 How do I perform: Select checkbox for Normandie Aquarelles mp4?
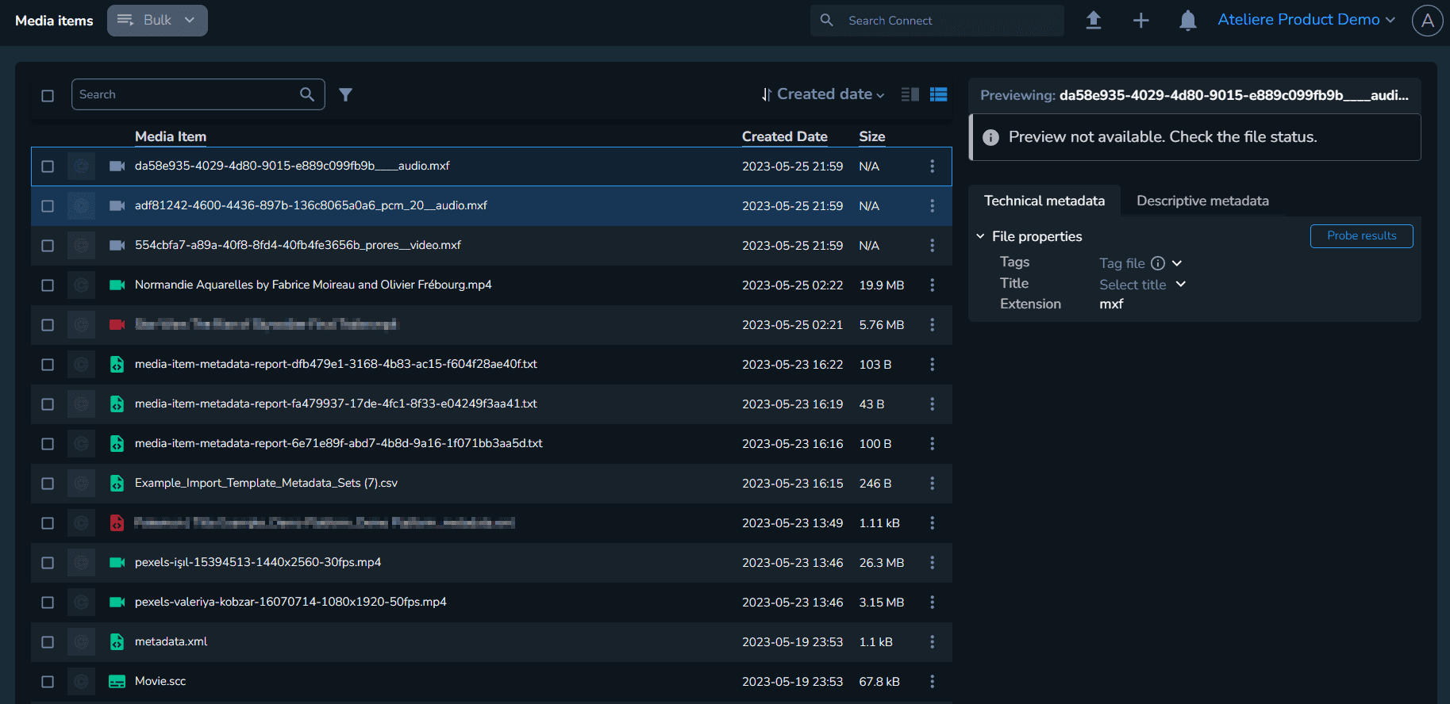coord(48,285)
